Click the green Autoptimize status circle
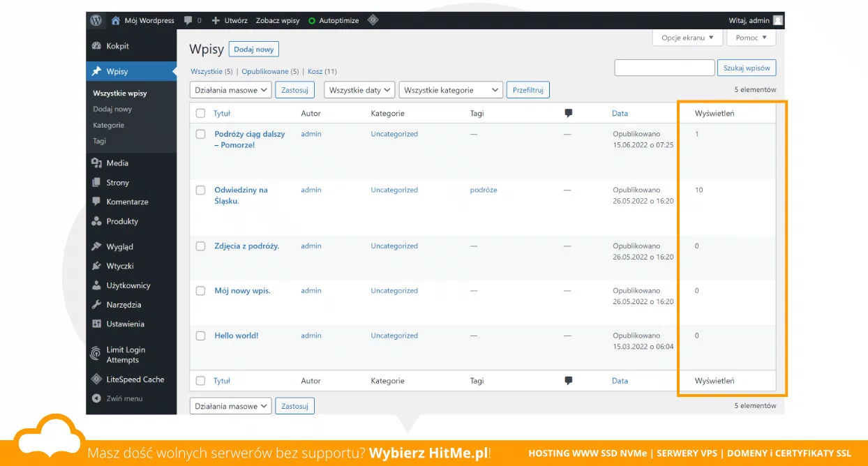The image size is (868, 466). click(x=311, y=21)
